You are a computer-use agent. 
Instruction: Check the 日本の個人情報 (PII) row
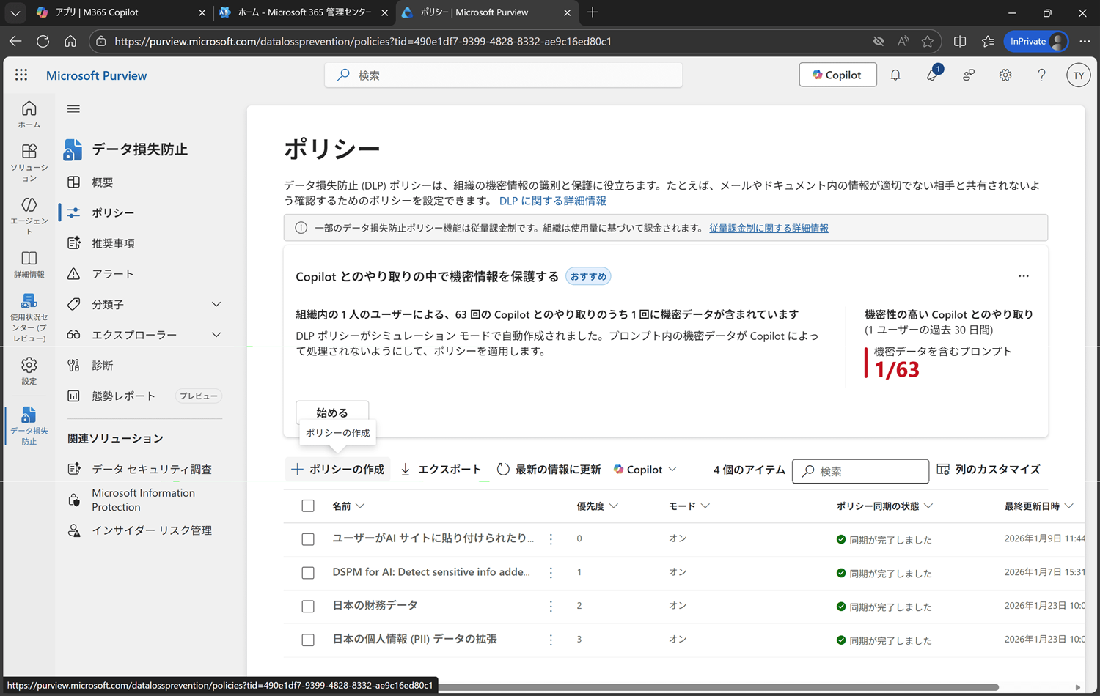point(308,640)
